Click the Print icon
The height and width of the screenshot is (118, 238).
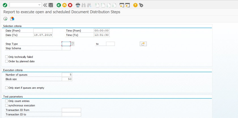[78, 5]
